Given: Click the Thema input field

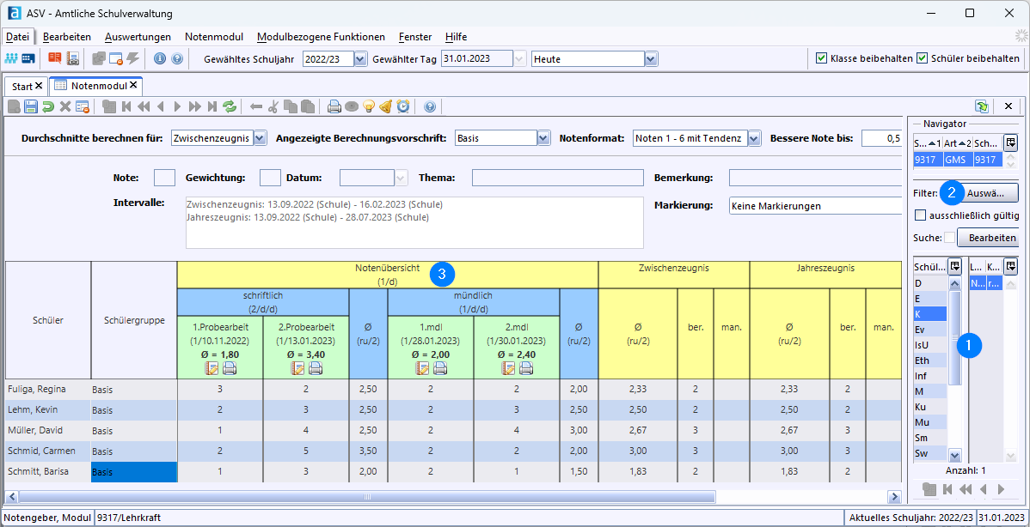Looking at the screenshot, I should pyautogui.click(x=558, y=178).
